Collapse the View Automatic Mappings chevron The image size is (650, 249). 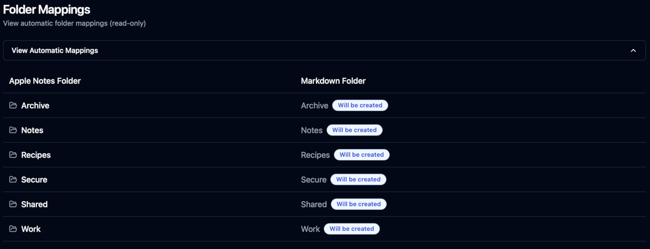633,50
